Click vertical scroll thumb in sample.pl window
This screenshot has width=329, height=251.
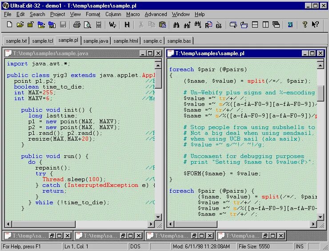point(321,93)
